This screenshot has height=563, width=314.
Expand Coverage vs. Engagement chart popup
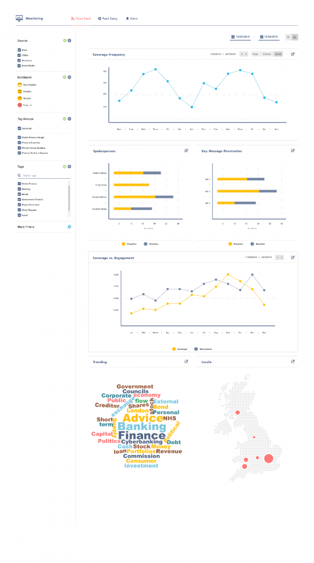pos(293,257)
